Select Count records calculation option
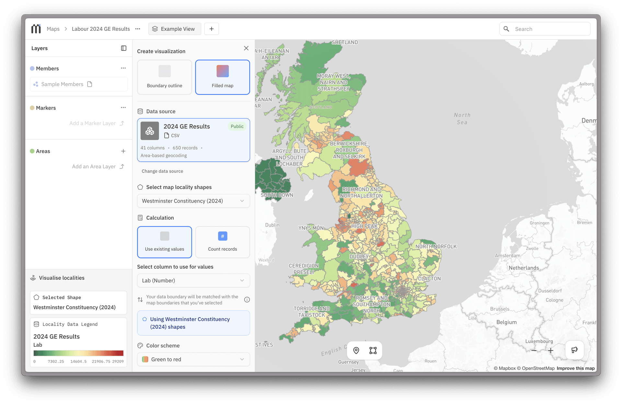The width and height of the screenshot is (622, 404). (223, 242)
